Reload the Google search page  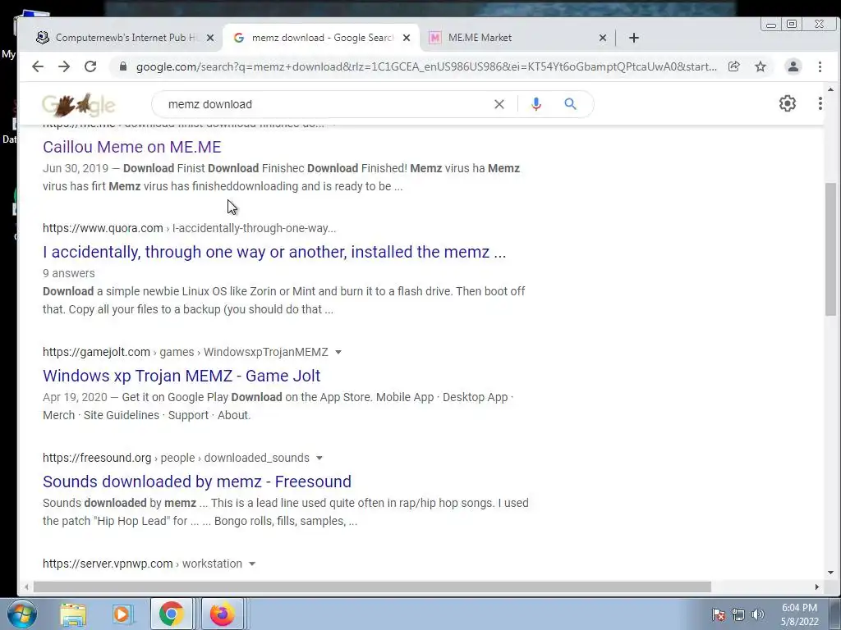tap(90, 66)
